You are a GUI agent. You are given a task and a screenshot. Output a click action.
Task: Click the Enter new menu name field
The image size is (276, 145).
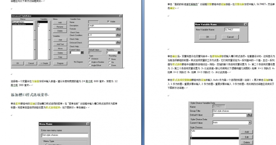click(x=65, y=135)
